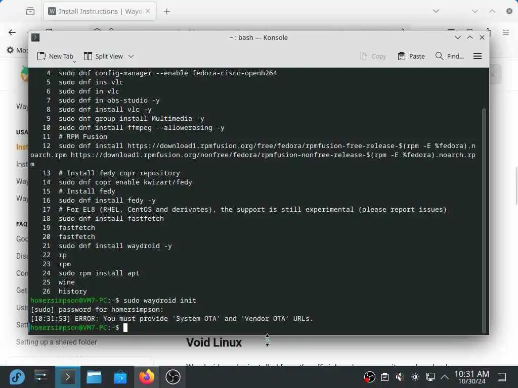This screenshot has height=388, width=518.
Task: Select the Firefox tab Install Instructions
Action: point(99,11)
